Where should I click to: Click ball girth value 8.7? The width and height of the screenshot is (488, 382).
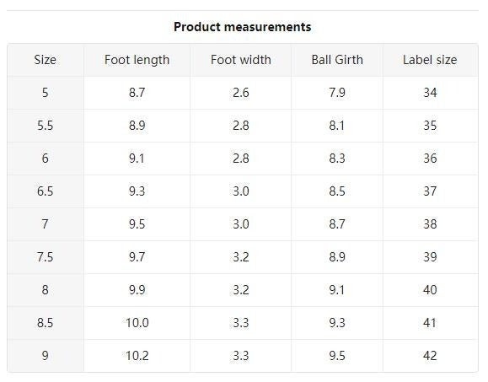337,224
